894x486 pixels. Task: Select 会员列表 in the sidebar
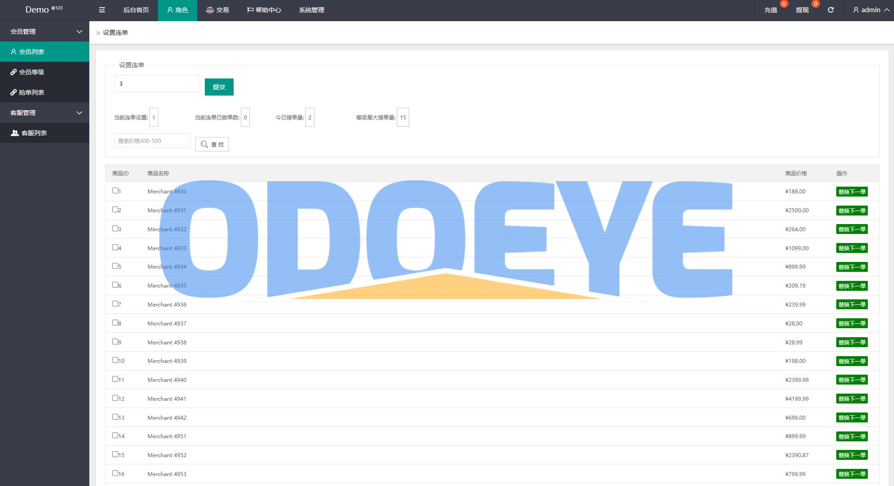pyautogui.click(x=32, y=52)
